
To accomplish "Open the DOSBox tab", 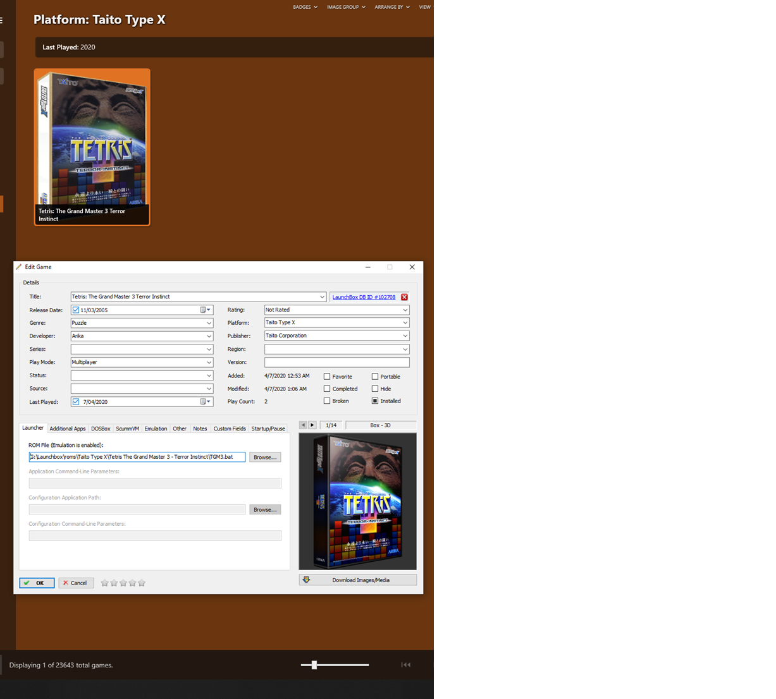I will point(101,429).
